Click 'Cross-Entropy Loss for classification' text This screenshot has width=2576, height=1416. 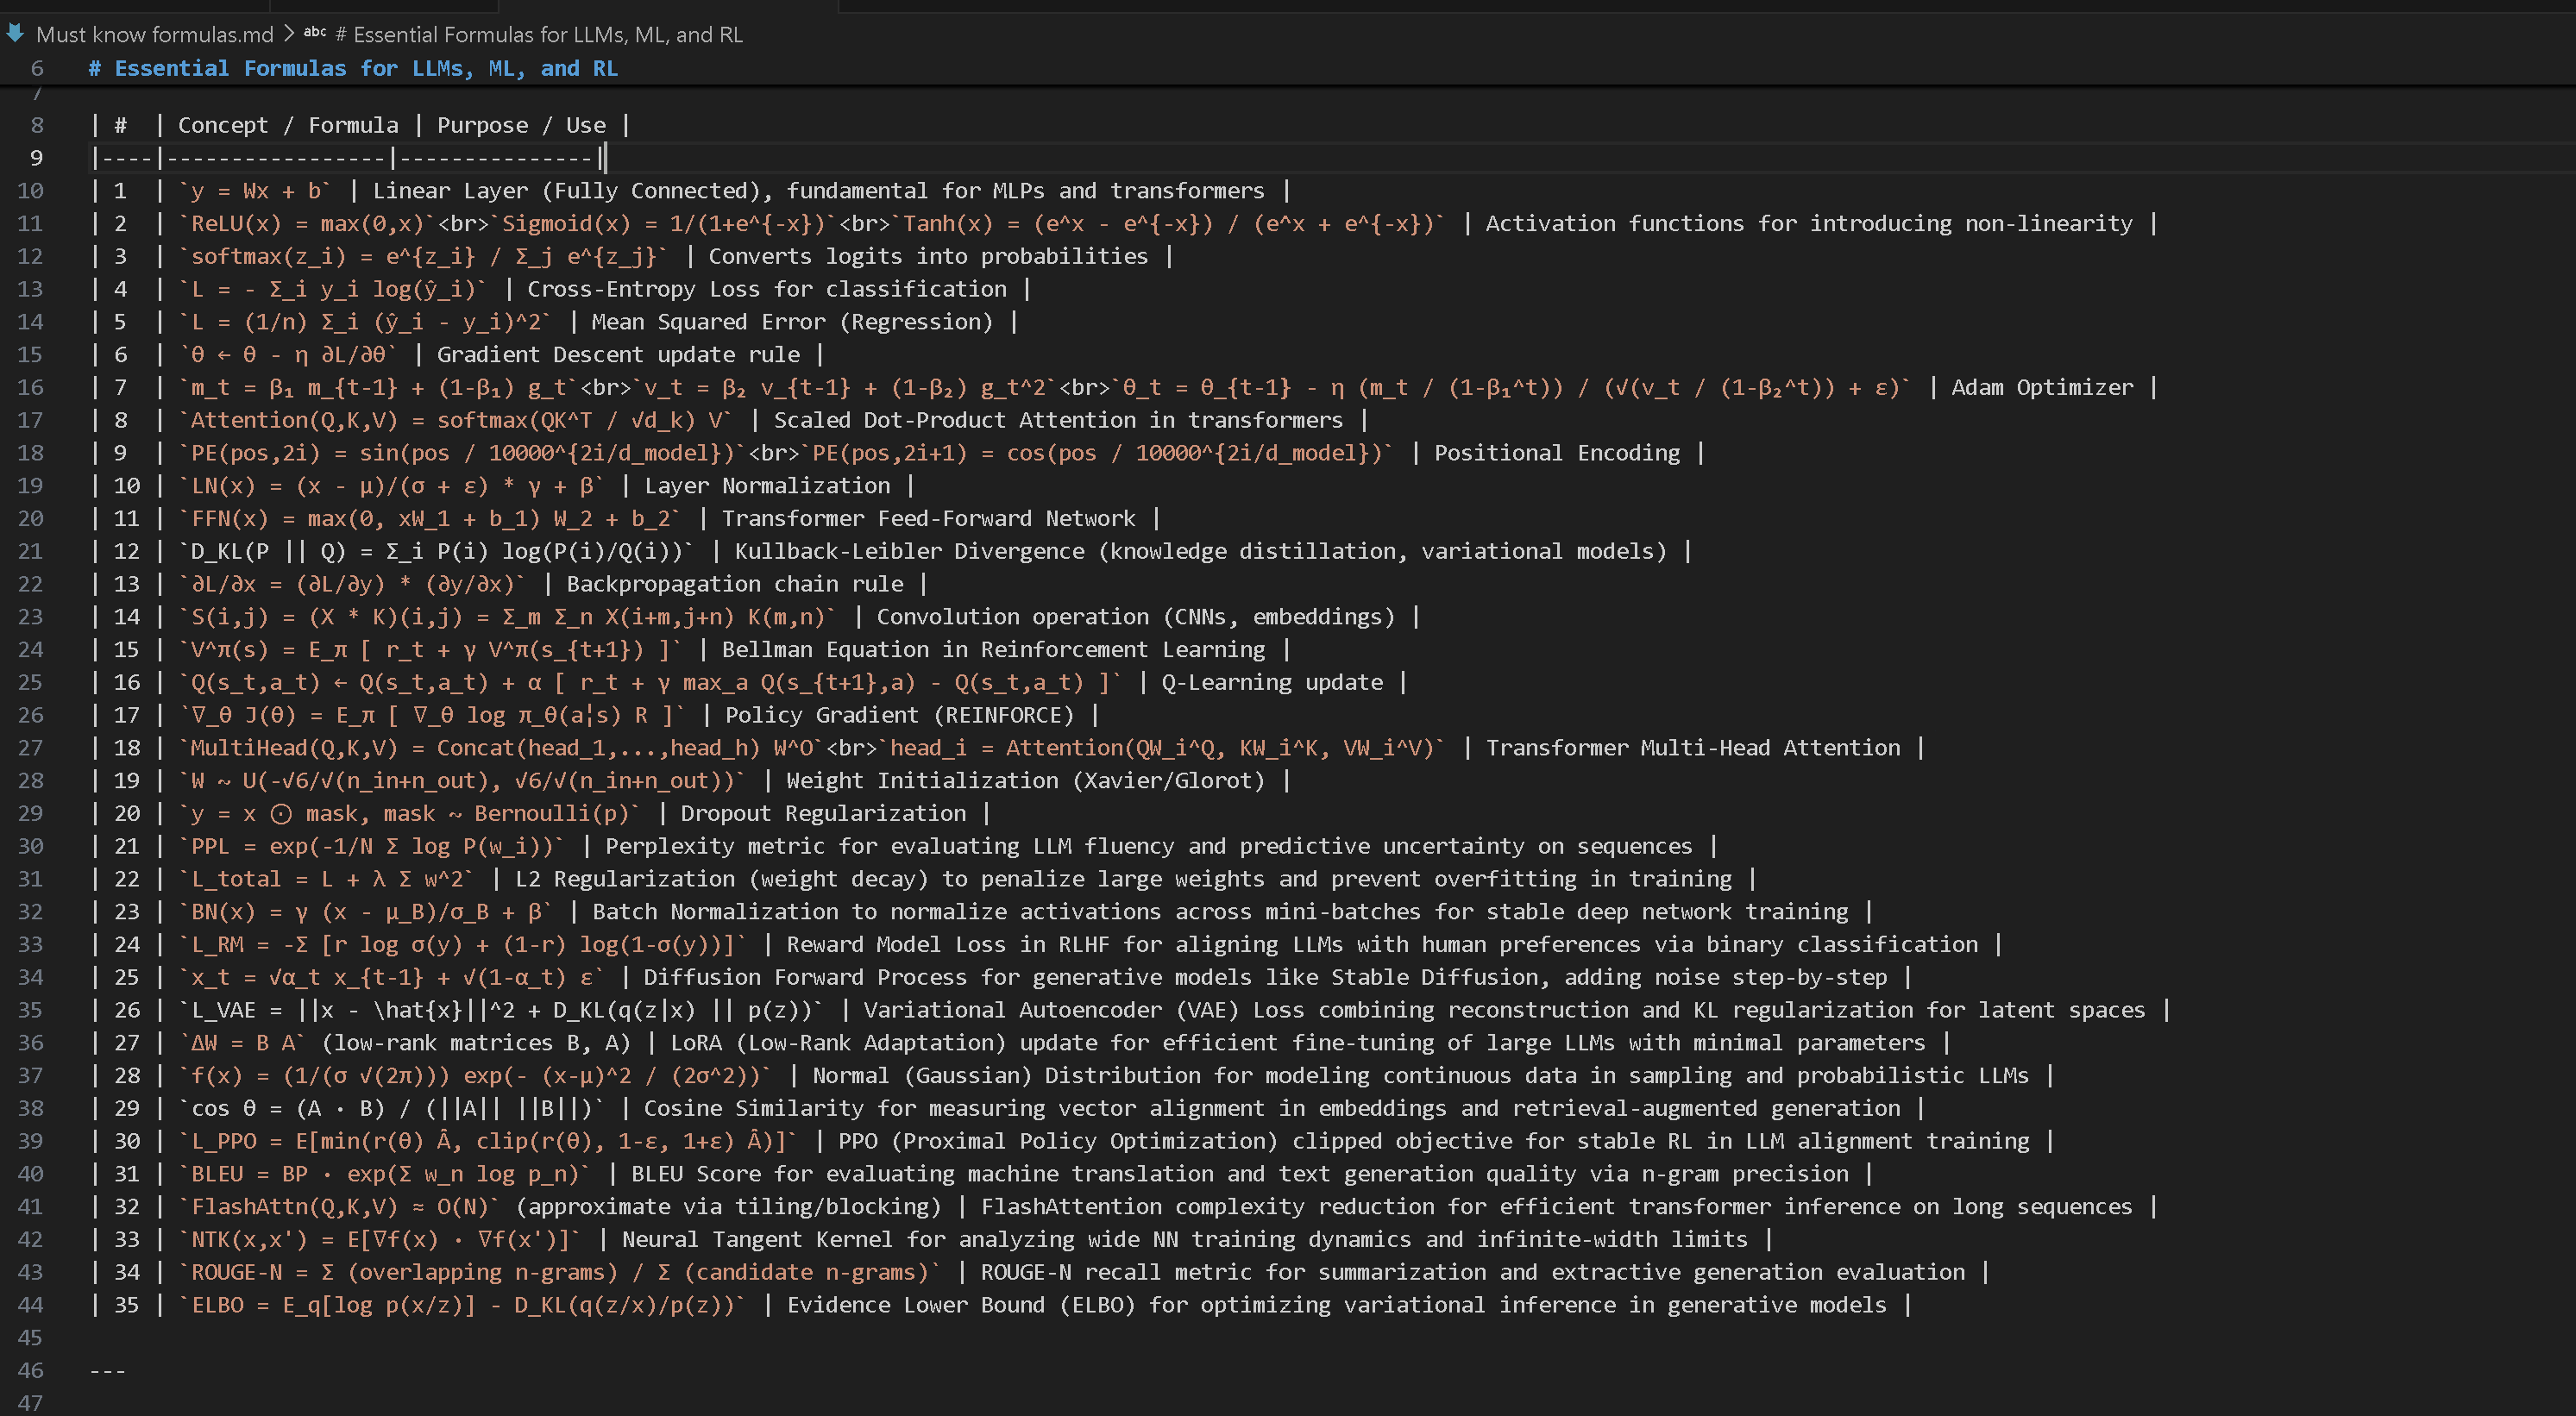(x=767, y=290)
